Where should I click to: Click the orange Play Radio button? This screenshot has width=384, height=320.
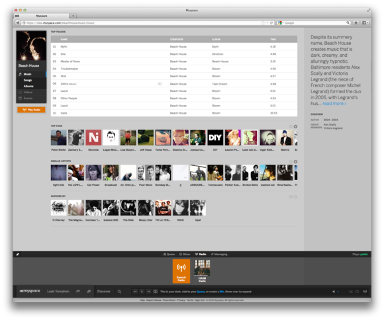31,110
